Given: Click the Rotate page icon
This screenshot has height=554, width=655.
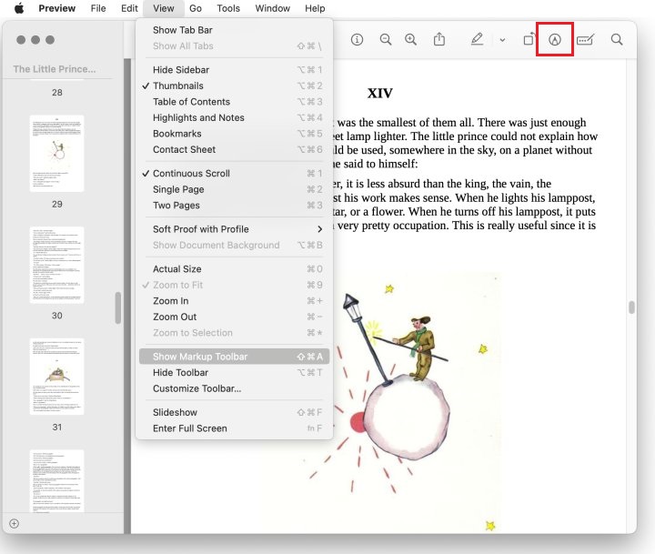Looking at the screenshot, I should [x=529, y=40].
